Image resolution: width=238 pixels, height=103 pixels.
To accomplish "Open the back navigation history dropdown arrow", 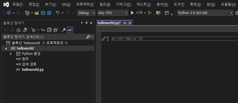I will (14, 13).
